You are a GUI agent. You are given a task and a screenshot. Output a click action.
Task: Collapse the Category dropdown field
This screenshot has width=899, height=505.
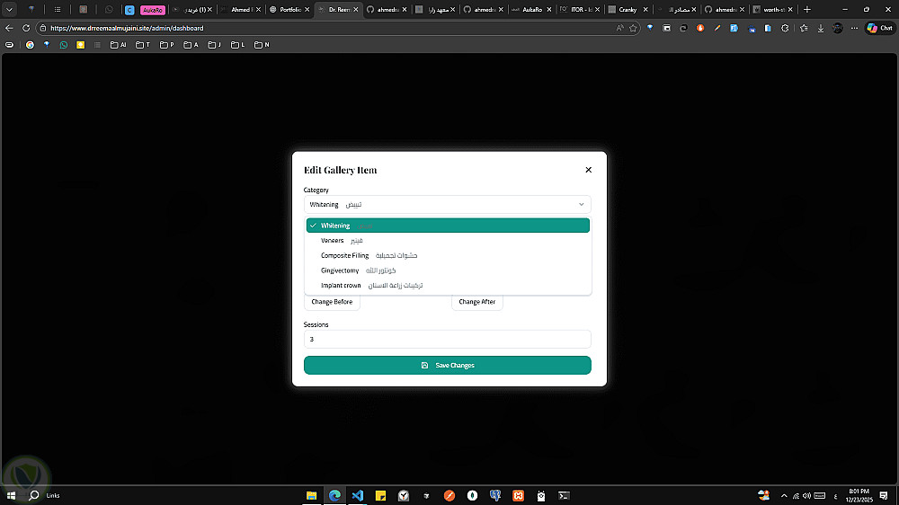point(447,205)
